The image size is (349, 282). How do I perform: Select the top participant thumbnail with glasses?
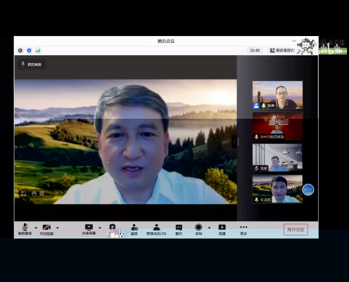277,95
